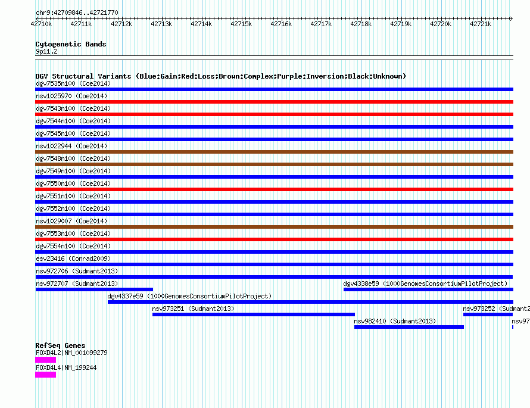Viewport: 530px width, 408px height.
Task: Select the dgv7548n100 (Coe2014) label
Action: point(73,158)
